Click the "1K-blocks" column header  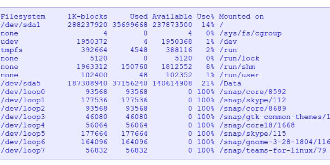pyautogui.click(x=87, y=16)
